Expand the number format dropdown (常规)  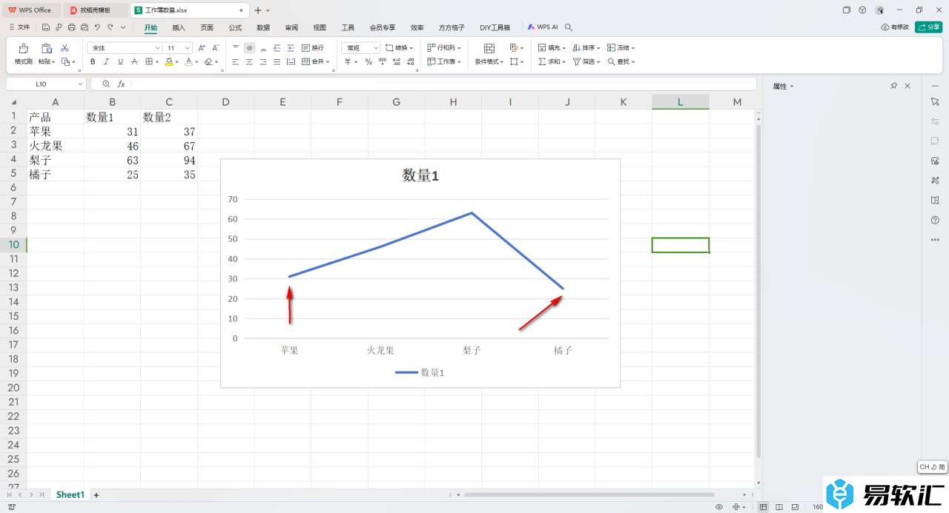(x=376, y=47)
